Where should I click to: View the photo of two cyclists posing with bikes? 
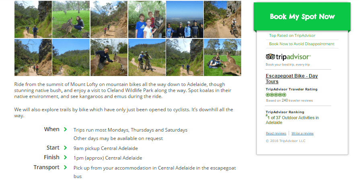click(147, 57)
